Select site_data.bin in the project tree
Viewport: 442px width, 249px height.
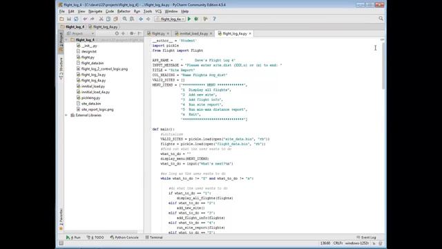tap(90, 104)
